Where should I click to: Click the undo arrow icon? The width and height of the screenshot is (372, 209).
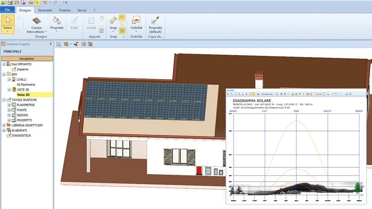[45, 3]
